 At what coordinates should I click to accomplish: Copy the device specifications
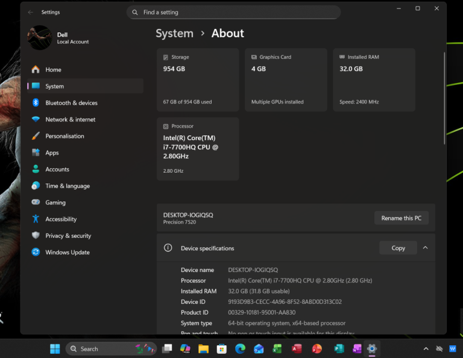(x=398, y=248)
